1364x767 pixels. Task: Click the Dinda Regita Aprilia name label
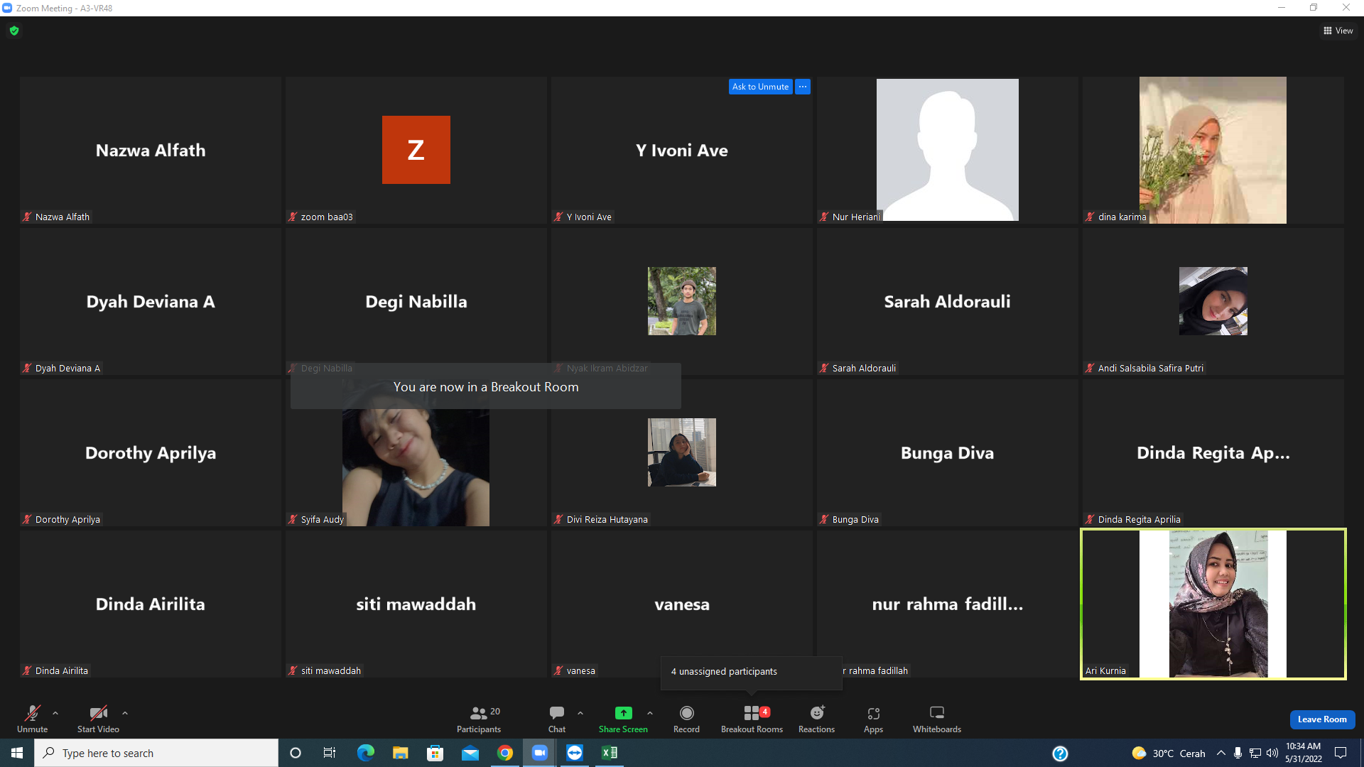(x=1139, y=519)
